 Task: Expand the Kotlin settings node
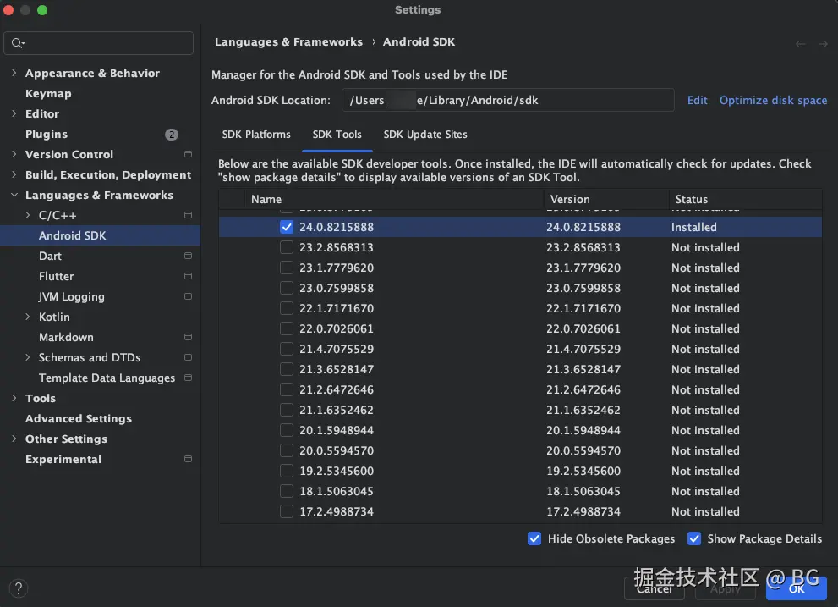click(26, 317)
